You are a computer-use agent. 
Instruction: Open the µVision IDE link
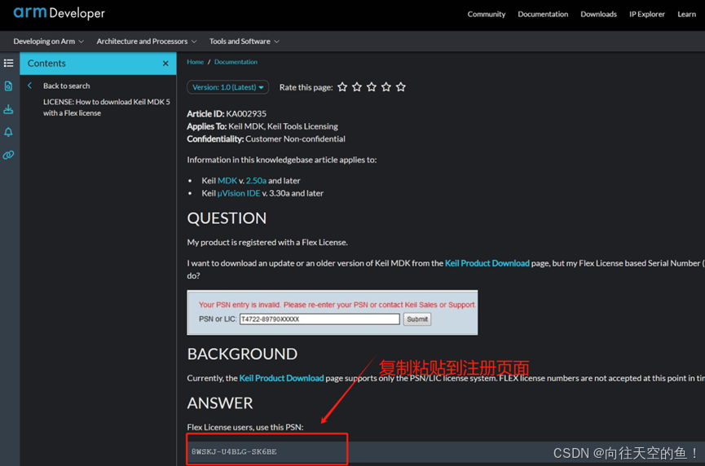pyautogui.click(x=239, y=193)
